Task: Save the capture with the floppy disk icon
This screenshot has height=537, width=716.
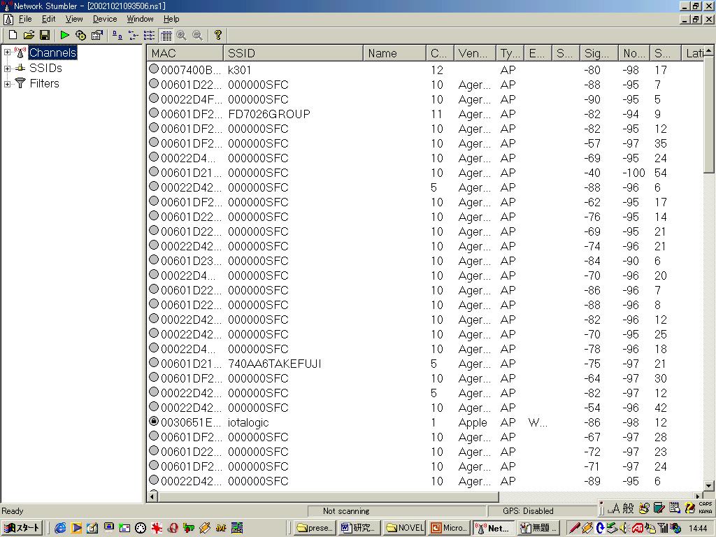Action: (44, 35)
